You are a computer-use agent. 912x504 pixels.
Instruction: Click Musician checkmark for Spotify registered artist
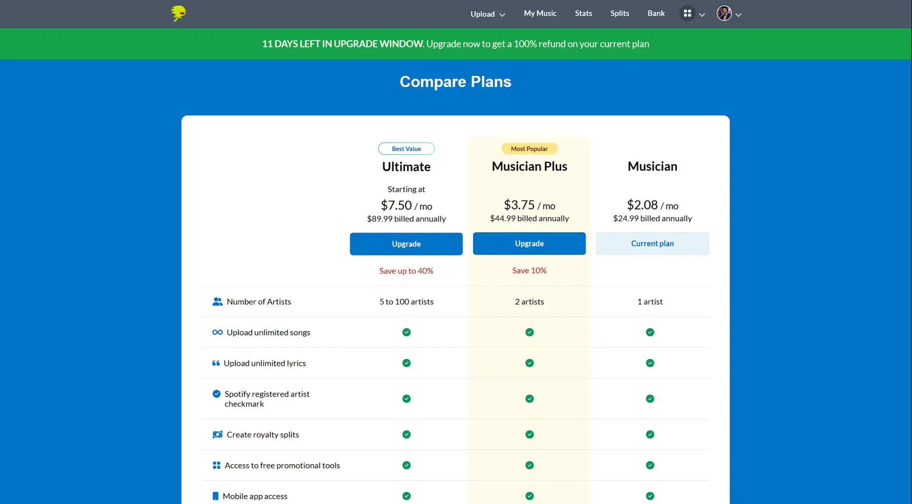pyautogui.click(x=650, y=399)
